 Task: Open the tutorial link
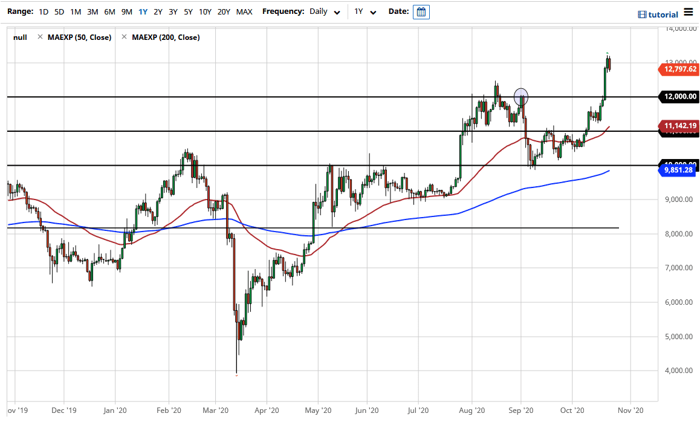click(x=663, y=15)
